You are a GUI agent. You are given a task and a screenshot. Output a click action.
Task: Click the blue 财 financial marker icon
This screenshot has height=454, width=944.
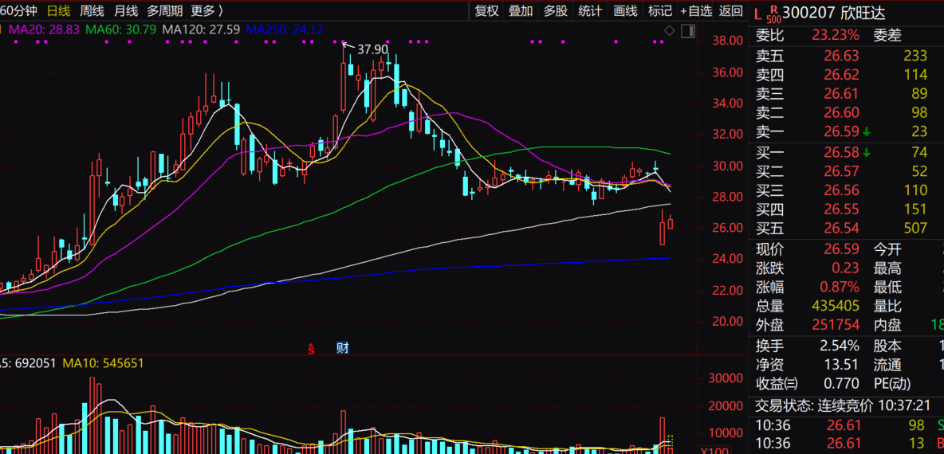click(343, 348)
